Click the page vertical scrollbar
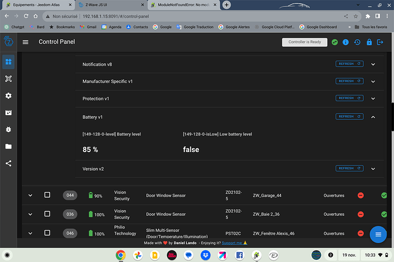The height and width of the screenshot is (262, 394). 392,117
